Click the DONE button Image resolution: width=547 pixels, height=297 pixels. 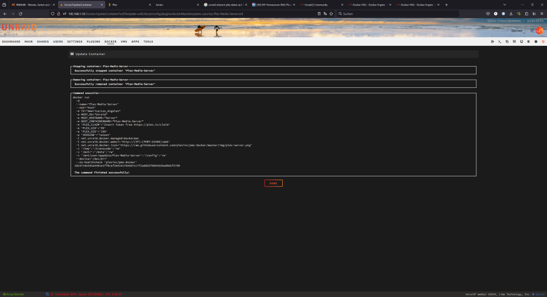click(273, 183)
